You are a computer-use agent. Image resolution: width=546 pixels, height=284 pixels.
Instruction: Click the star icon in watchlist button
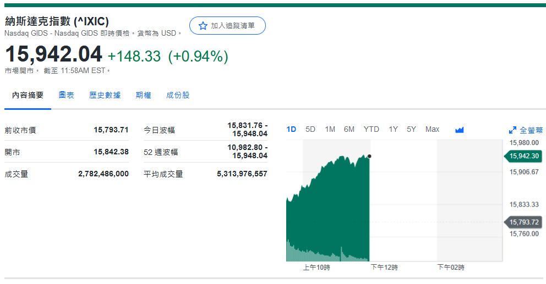[203, 26]
